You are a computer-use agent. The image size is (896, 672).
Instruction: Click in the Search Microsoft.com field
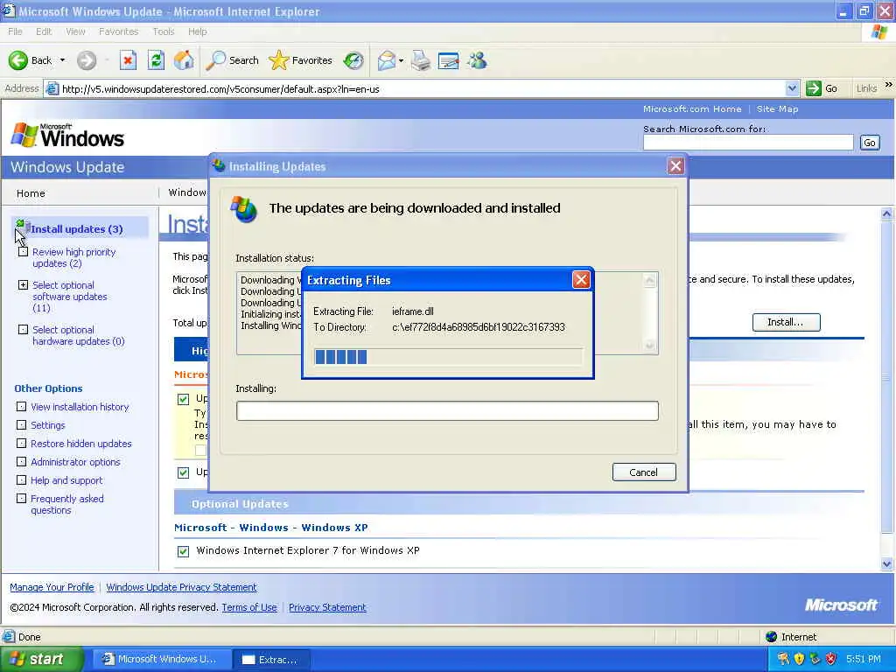click(748, 143)
